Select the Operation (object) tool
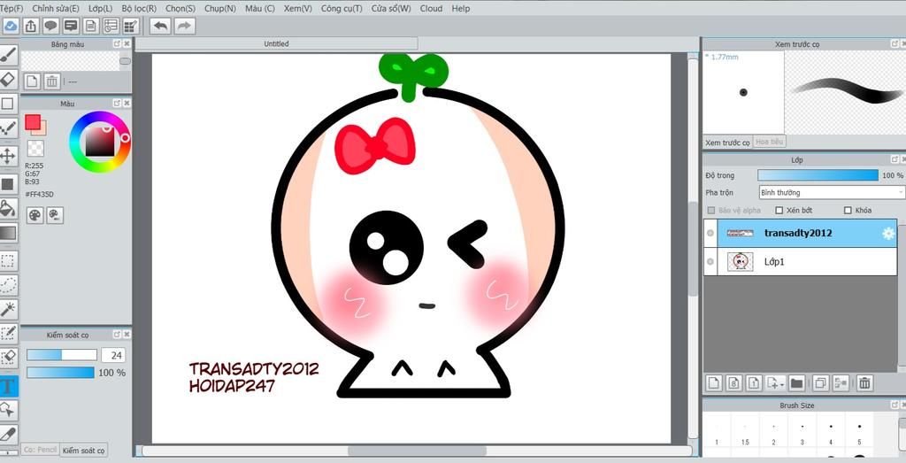 pyautogui.click(x=7, y=410)
